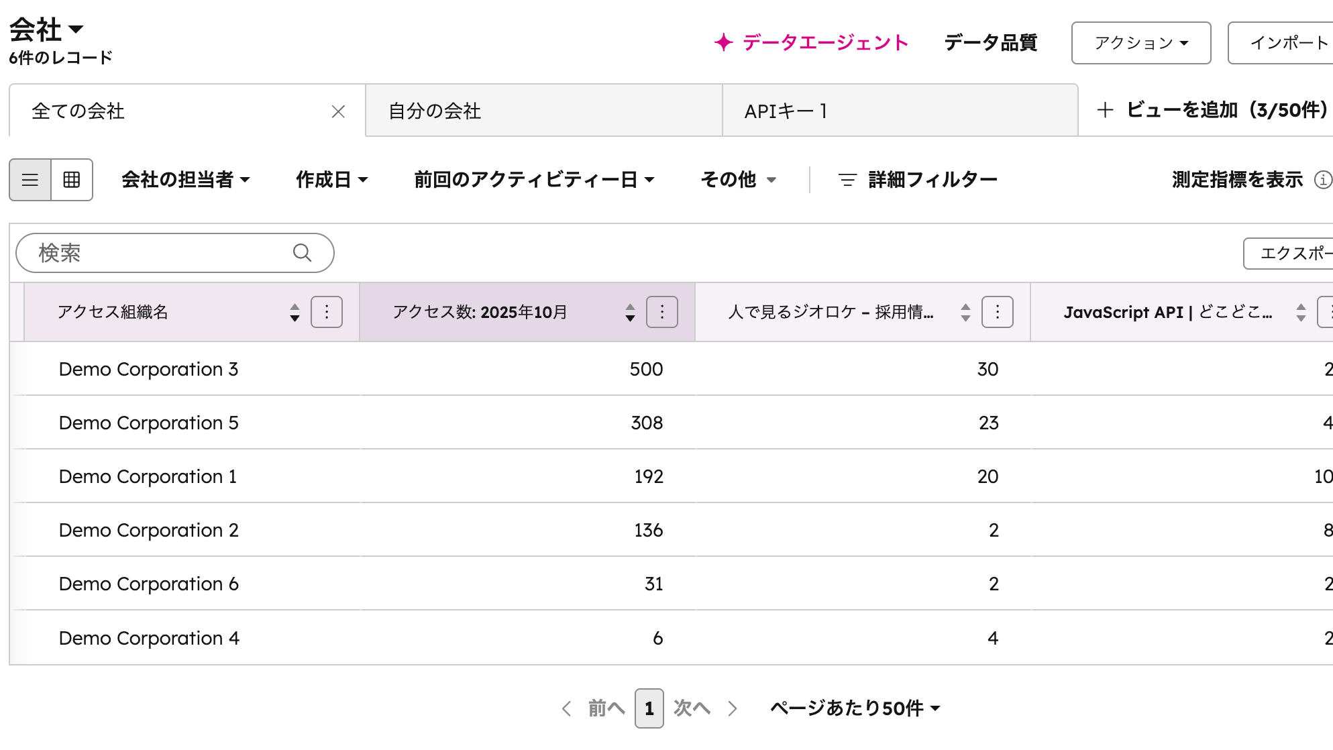The height and width of the screenshot is (750, 1333).
Task: Sort by JavaScript API column
Action: [x=1301, y=312]
